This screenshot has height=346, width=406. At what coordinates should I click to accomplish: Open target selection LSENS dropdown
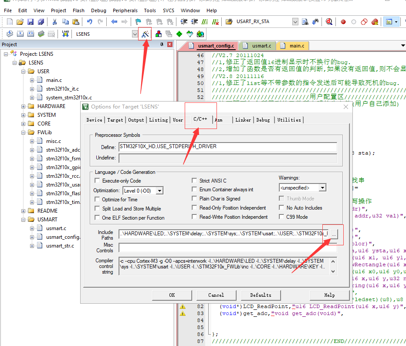click(x=135, y=34)
